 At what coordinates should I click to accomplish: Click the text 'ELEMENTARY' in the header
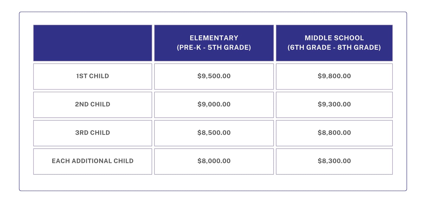pyautogui.click(x=214, y=38)
